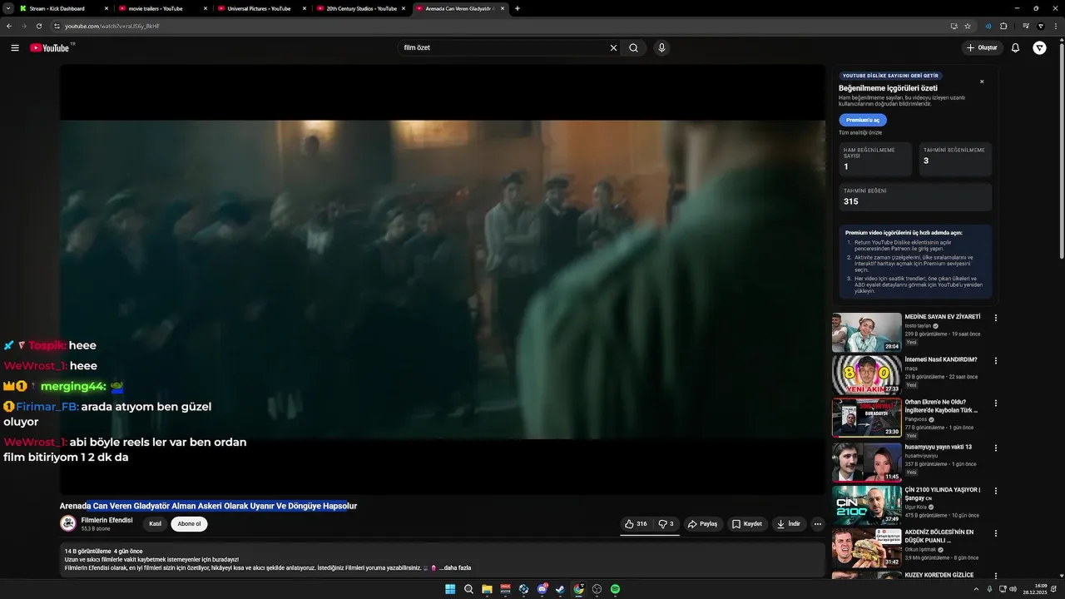Open options for husamyuyu yayın vakti 13

coord(996,448)
